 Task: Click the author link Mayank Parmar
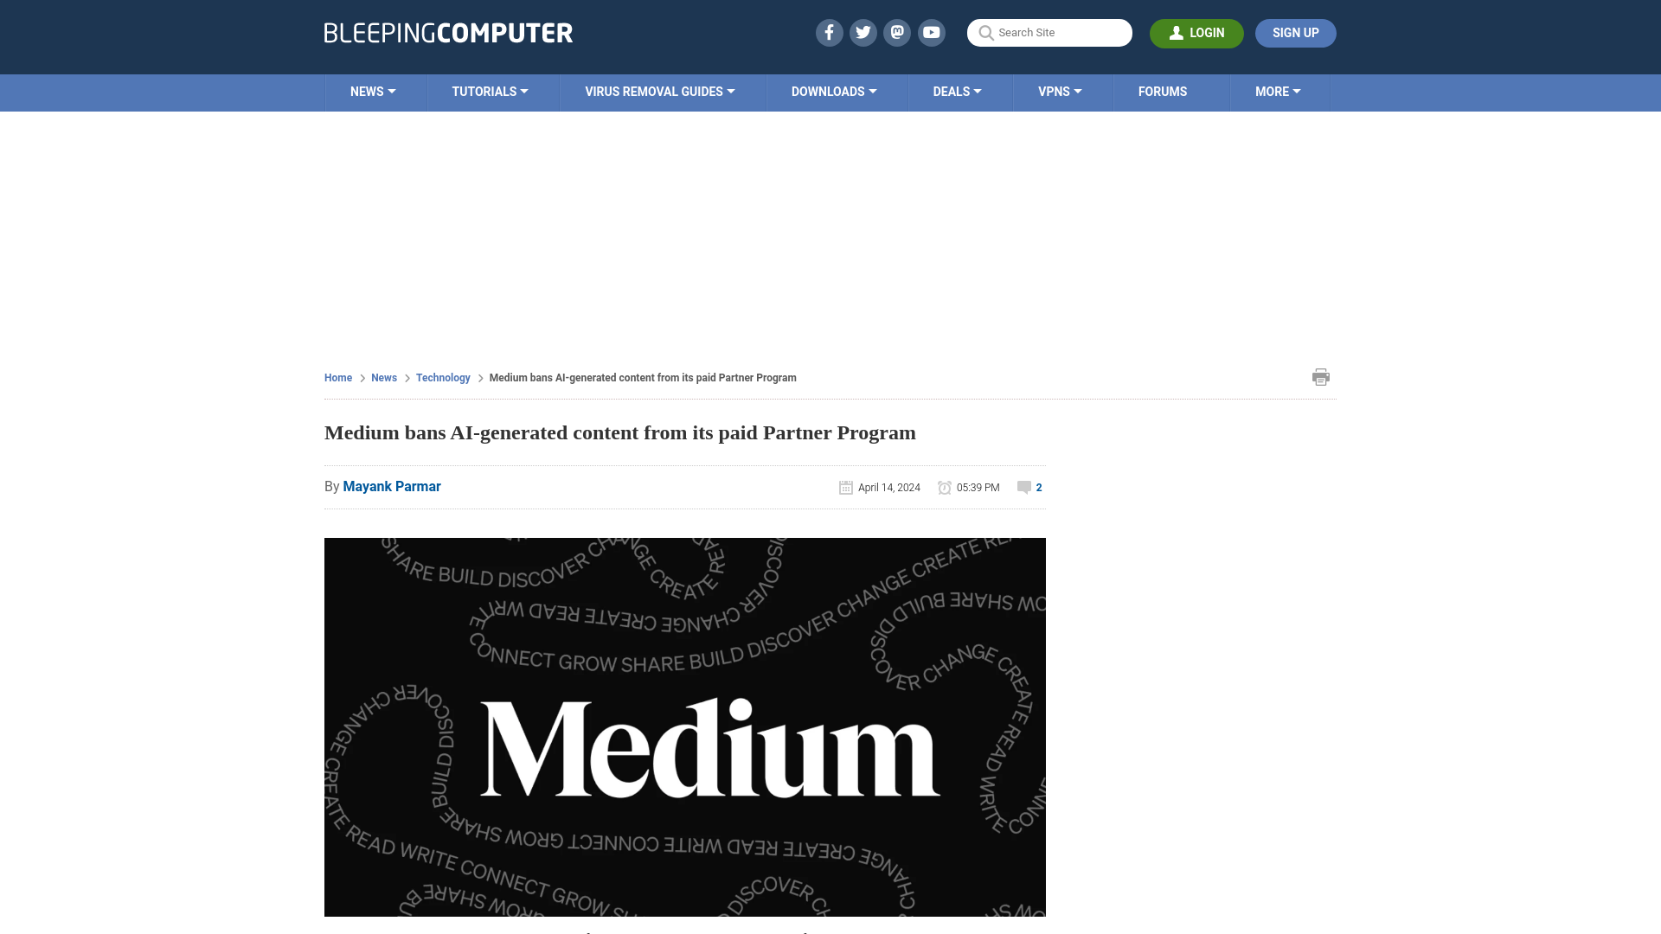click(391, 487)
